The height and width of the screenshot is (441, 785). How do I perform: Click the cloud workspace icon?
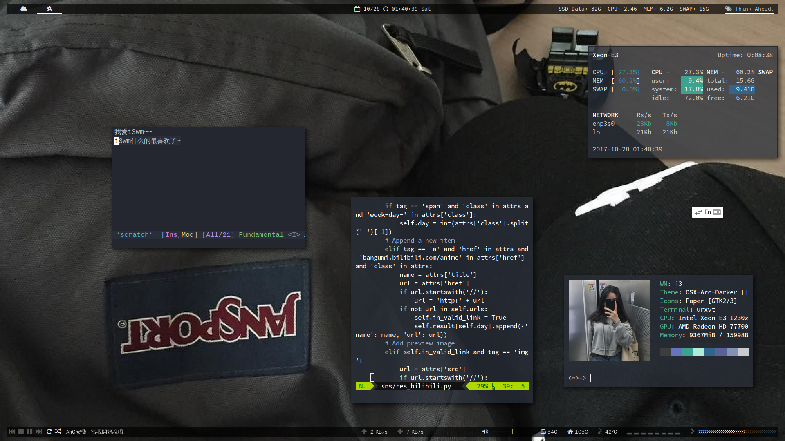(24, 9)
